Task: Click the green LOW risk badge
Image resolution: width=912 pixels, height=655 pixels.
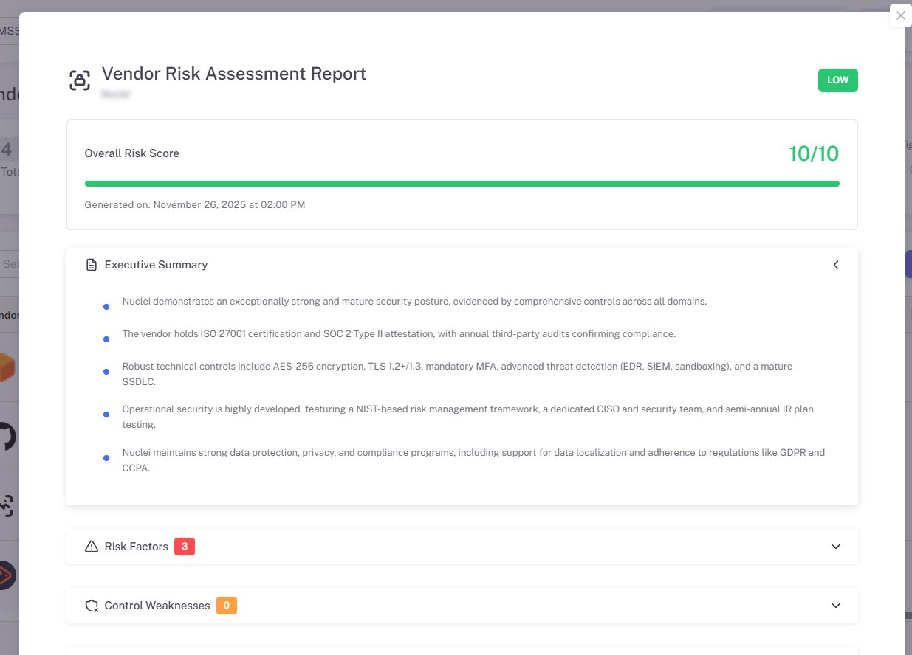Action: pos(837,80)
